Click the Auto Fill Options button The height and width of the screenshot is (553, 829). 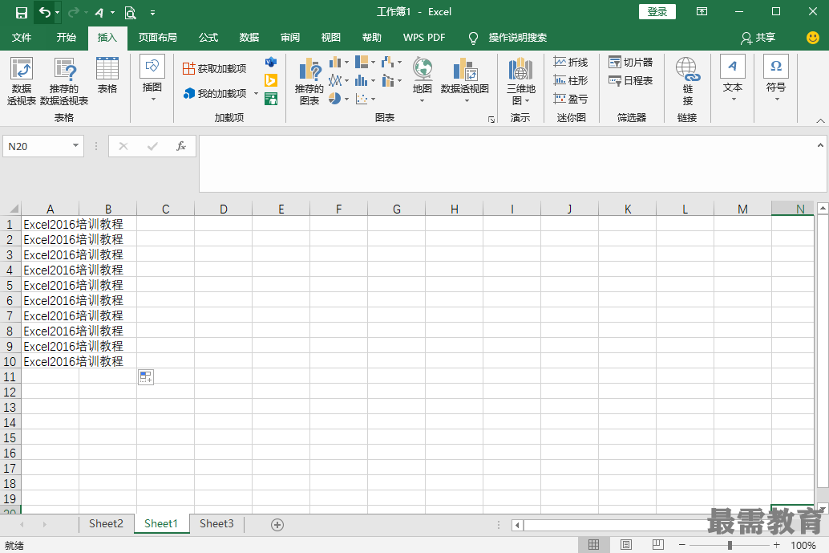[146, 377]
